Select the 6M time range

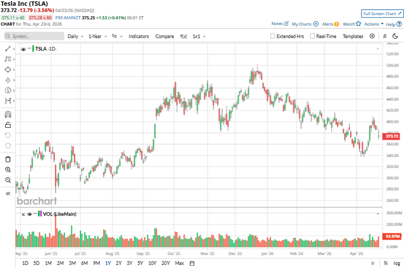[x=84, y=263]
